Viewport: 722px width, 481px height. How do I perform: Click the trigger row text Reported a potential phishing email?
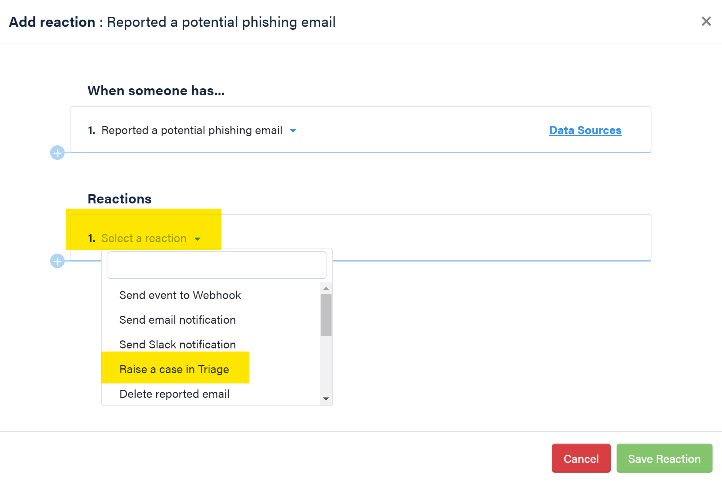pos(192,130)
